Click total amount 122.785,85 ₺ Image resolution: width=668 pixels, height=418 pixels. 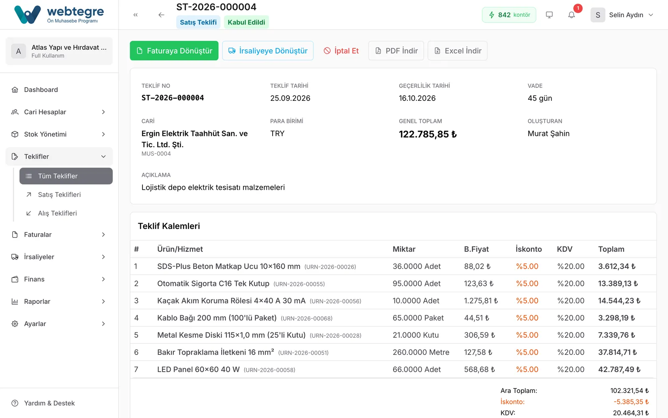pos(428,134)
